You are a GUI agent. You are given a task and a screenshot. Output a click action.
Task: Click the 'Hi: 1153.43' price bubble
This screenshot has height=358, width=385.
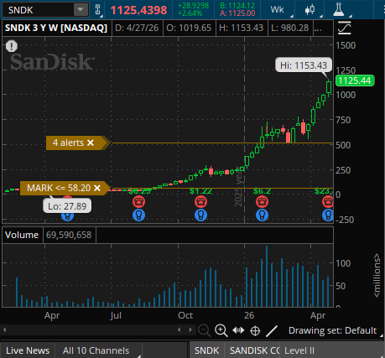(304, 65)
